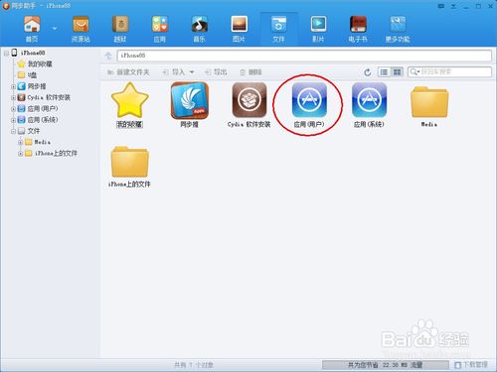Open the 音乐 music toolbar icon
The width and height of the screenshot is (497, 372).
(x=199, y=24)
